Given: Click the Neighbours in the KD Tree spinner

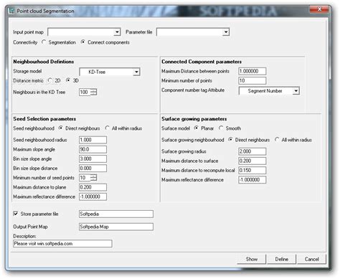Looking at the screenshot, I should click(x=94, y=92).
